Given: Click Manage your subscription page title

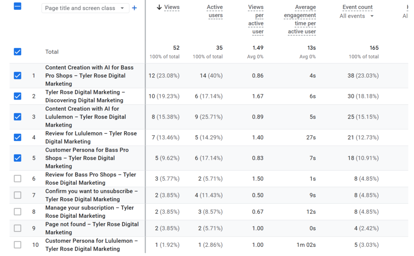Looking at the screenshot, I should click(x=89, y=212).
